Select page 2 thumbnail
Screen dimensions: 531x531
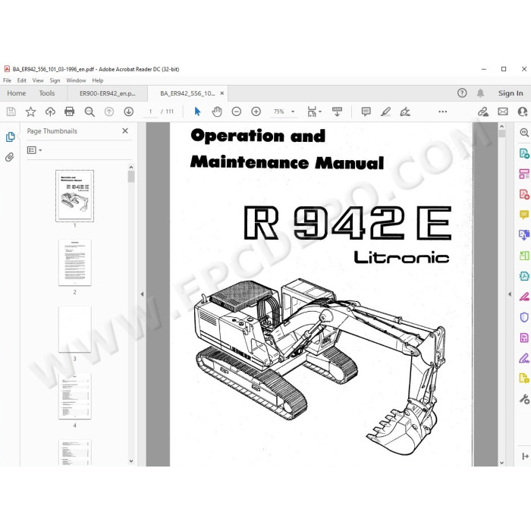(75, 262)
